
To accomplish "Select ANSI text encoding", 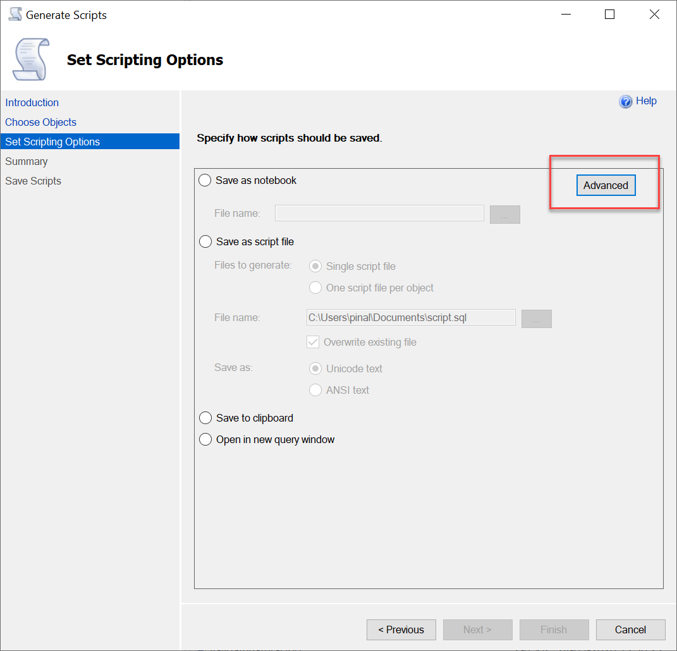I will pos(315,390).
